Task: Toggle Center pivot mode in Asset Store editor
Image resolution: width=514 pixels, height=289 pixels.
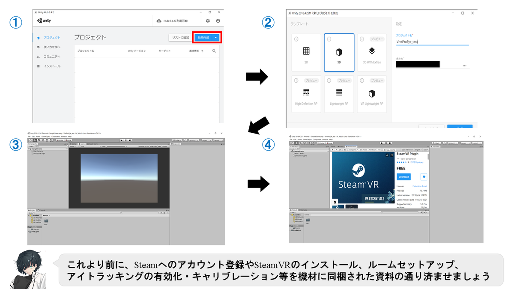Action: coord(321,143)
